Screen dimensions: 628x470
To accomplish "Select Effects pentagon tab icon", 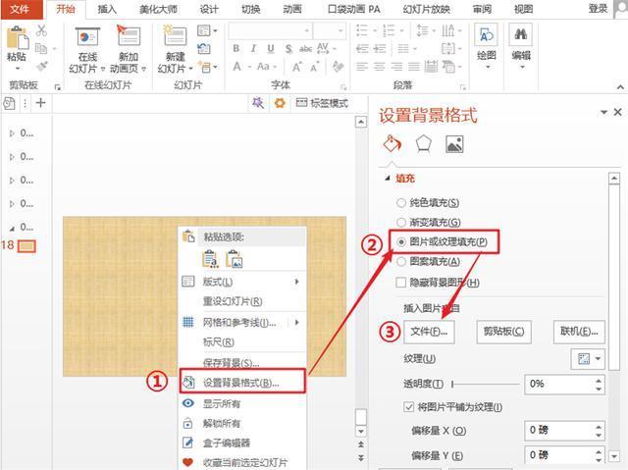I will tap(423, 143).
